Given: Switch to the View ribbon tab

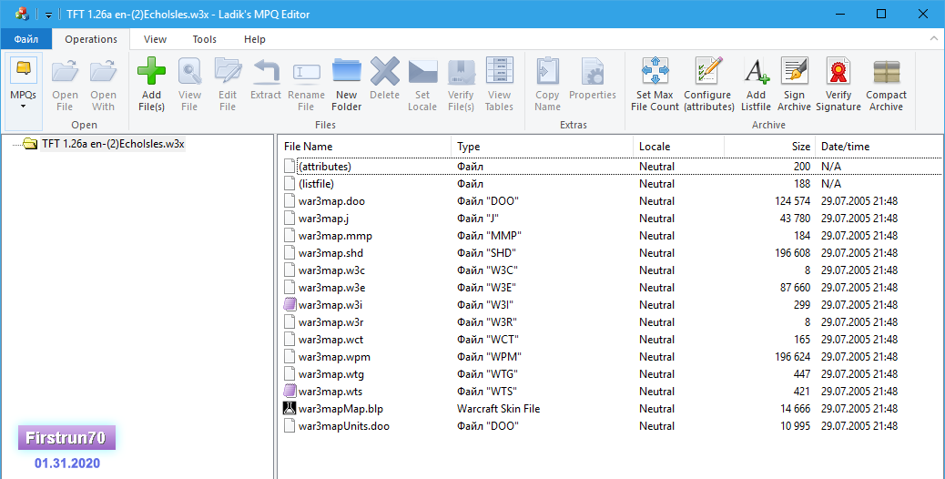Looking at the screenshot, I should point(155,39).
